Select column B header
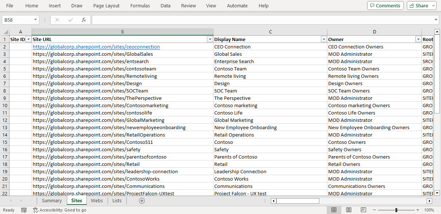The height and width of the screenshot is (214, 441). [122, 32]
